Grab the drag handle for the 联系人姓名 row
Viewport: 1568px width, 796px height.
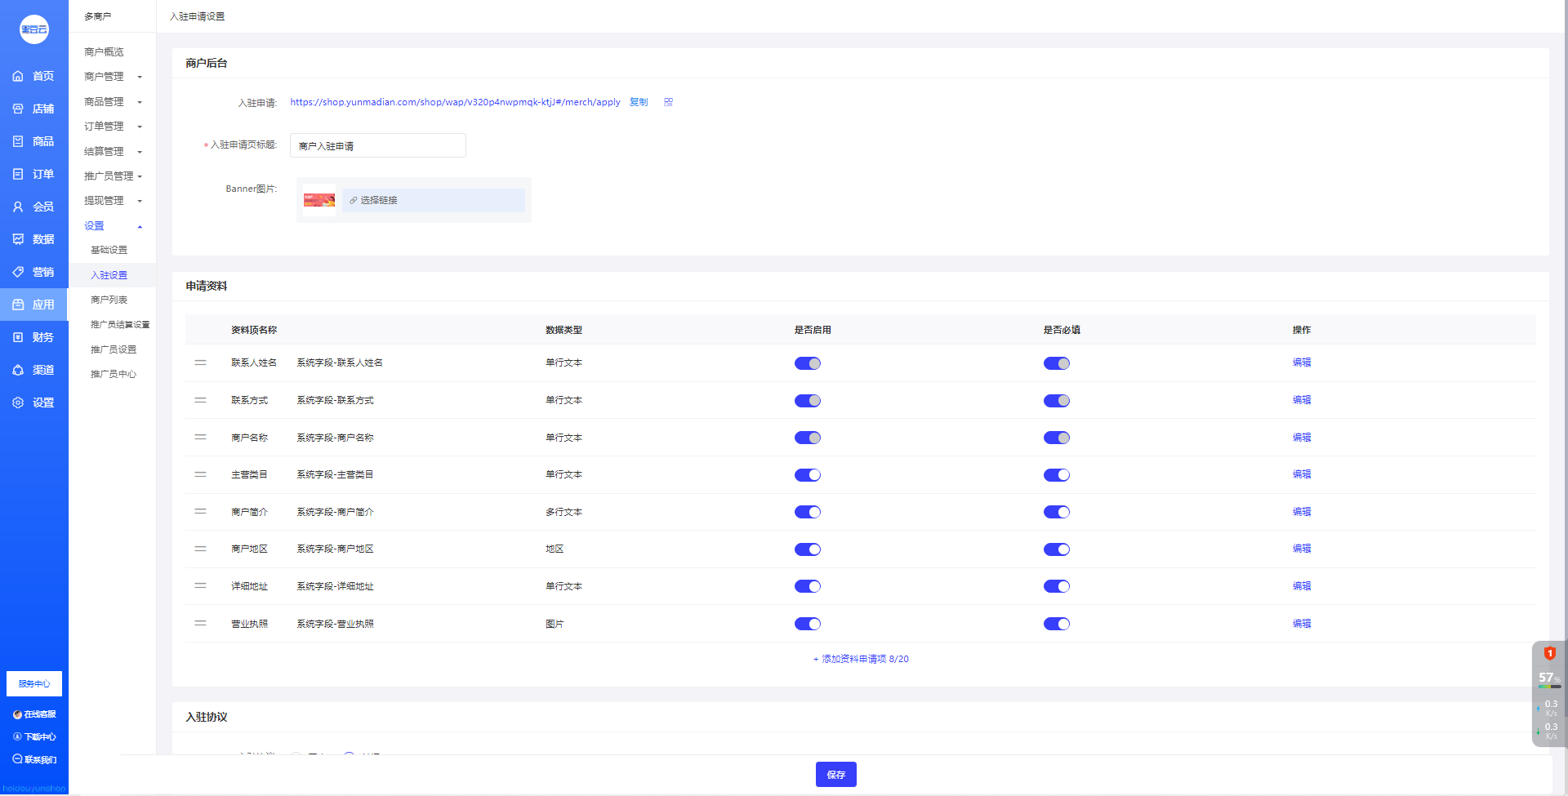[x=200, y=362]
